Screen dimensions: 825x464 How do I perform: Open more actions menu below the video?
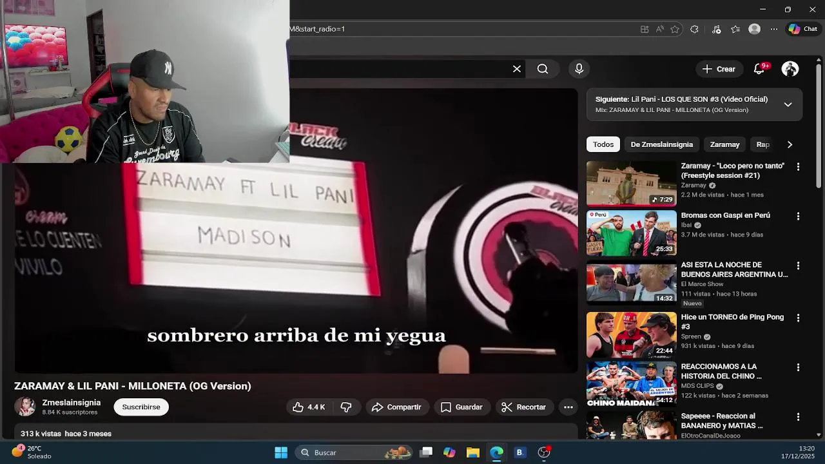tap(568, 407)
